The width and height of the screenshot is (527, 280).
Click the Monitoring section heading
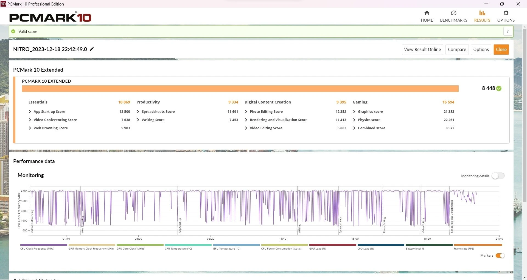[x=31, y=175]
